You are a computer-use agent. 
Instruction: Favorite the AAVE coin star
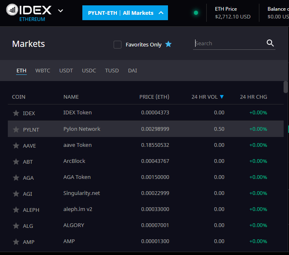(x=16, y=146)
